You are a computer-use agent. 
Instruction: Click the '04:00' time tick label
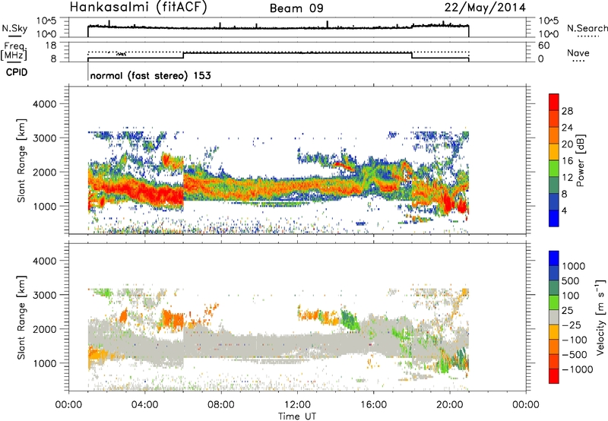[144, 405]
